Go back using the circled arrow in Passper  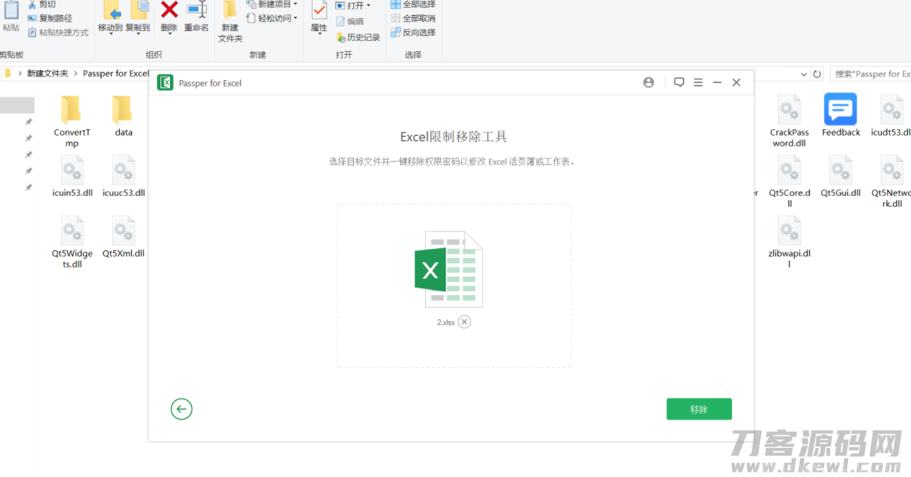click(x=182, y=409)
